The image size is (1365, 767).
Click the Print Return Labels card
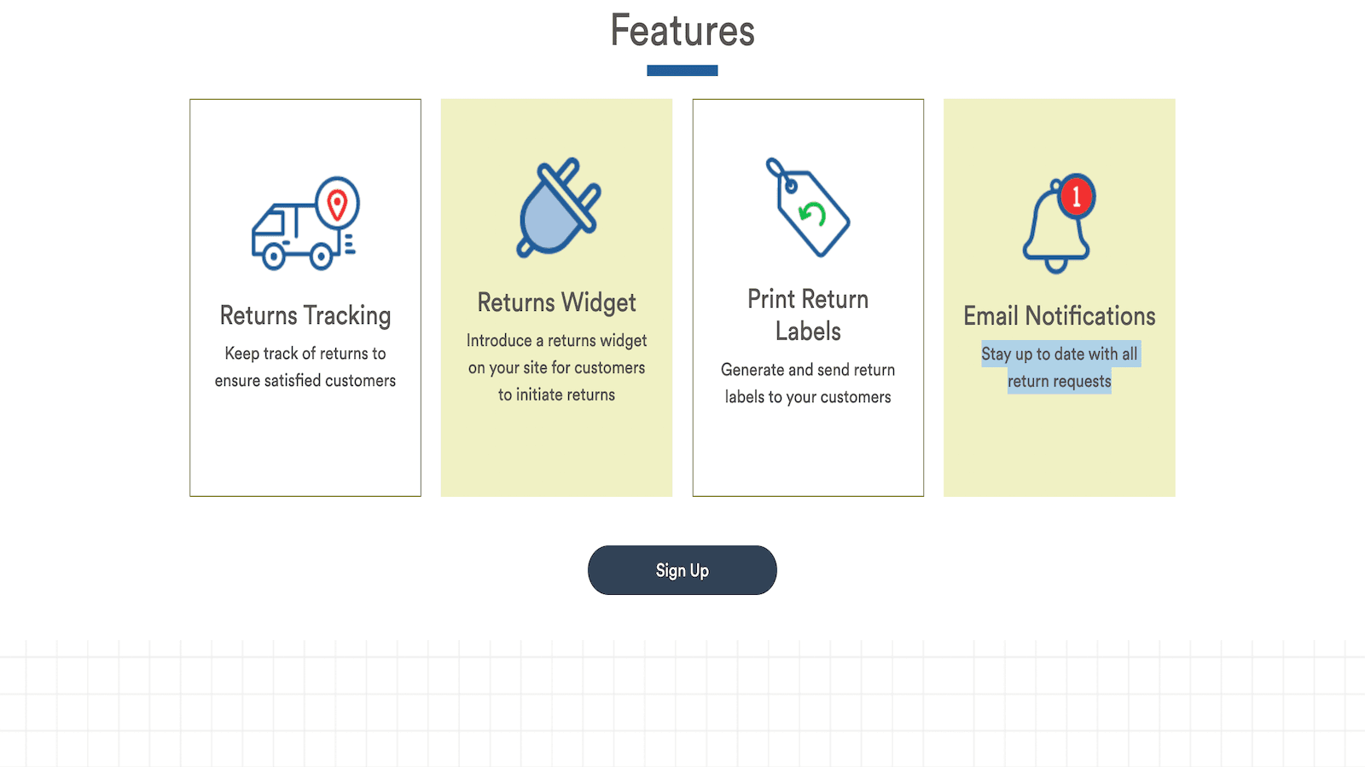(808, 297)
